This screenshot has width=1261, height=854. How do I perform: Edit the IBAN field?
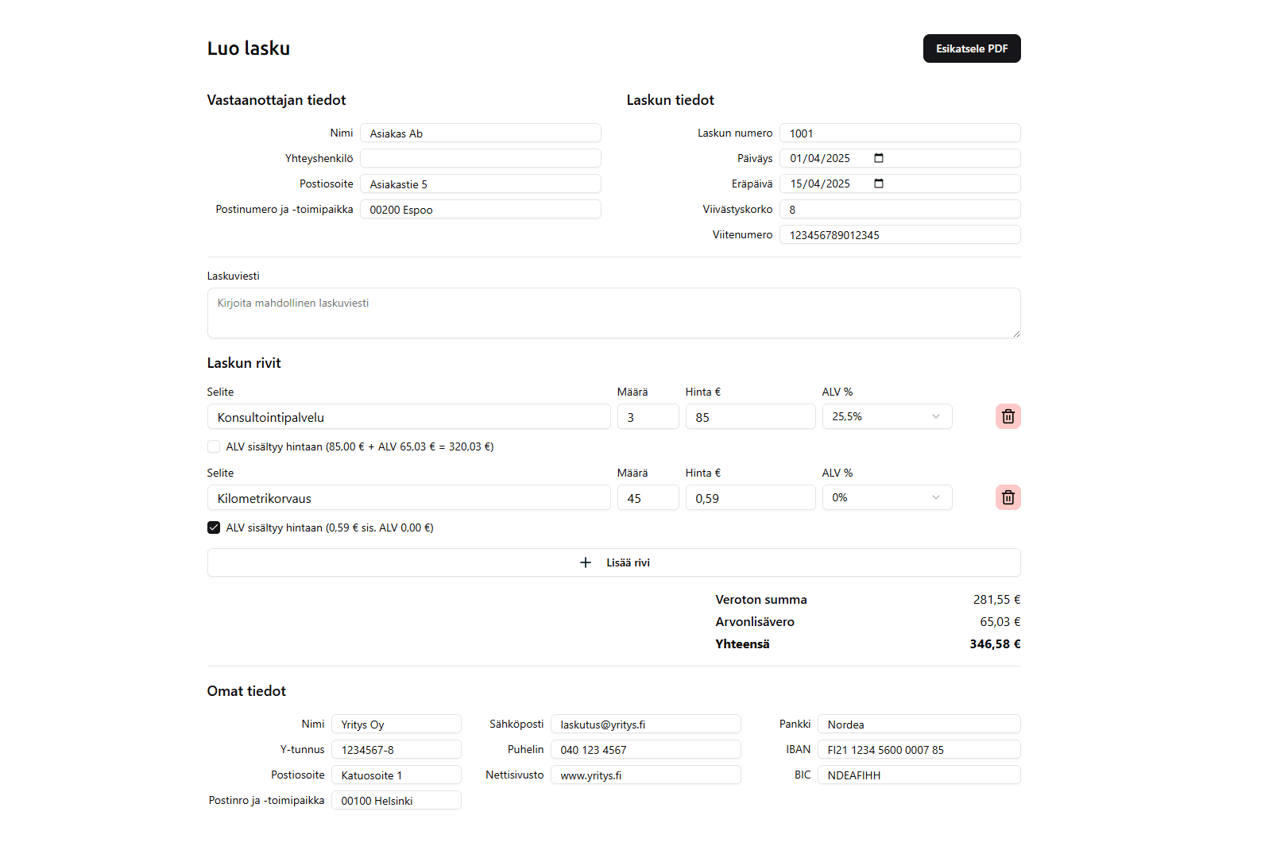919,749
